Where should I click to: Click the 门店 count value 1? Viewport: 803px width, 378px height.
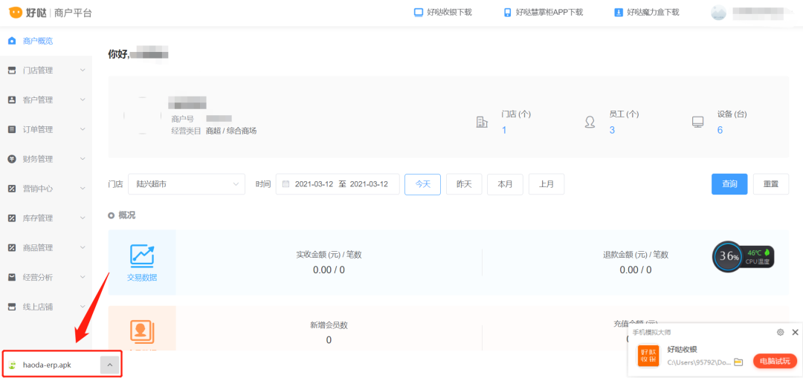point(504,130)
